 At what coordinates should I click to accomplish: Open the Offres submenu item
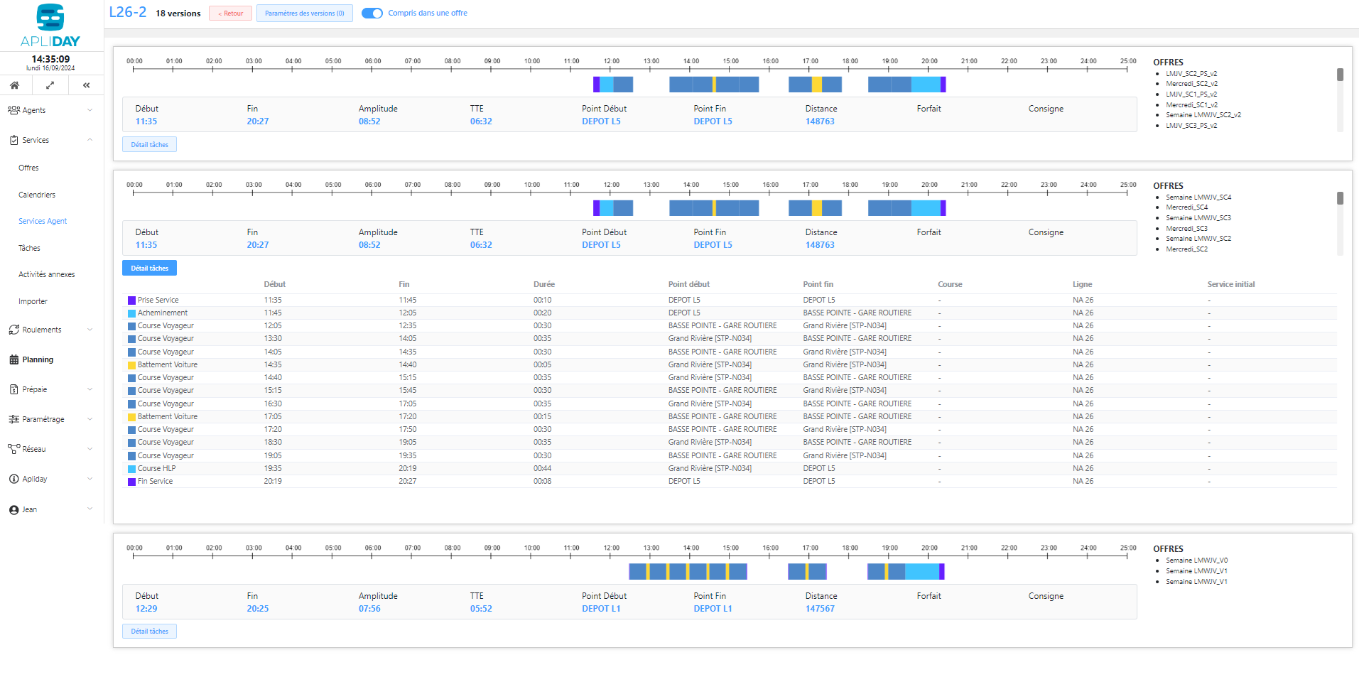coord(28,168)
